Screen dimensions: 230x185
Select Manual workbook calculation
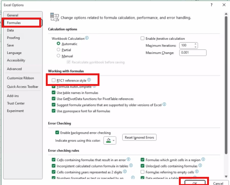58,56
